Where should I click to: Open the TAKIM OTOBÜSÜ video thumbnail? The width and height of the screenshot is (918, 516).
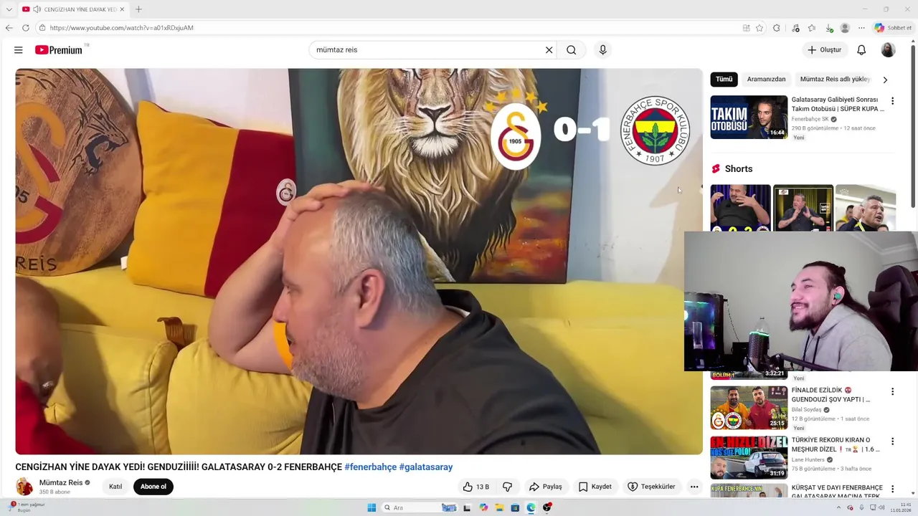pos(749,117)
